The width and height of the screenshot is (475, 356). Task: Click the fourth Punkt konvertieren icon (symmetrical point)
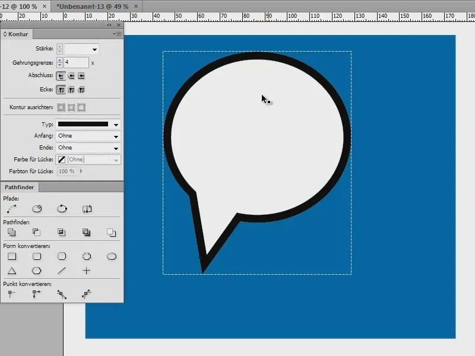87,294
